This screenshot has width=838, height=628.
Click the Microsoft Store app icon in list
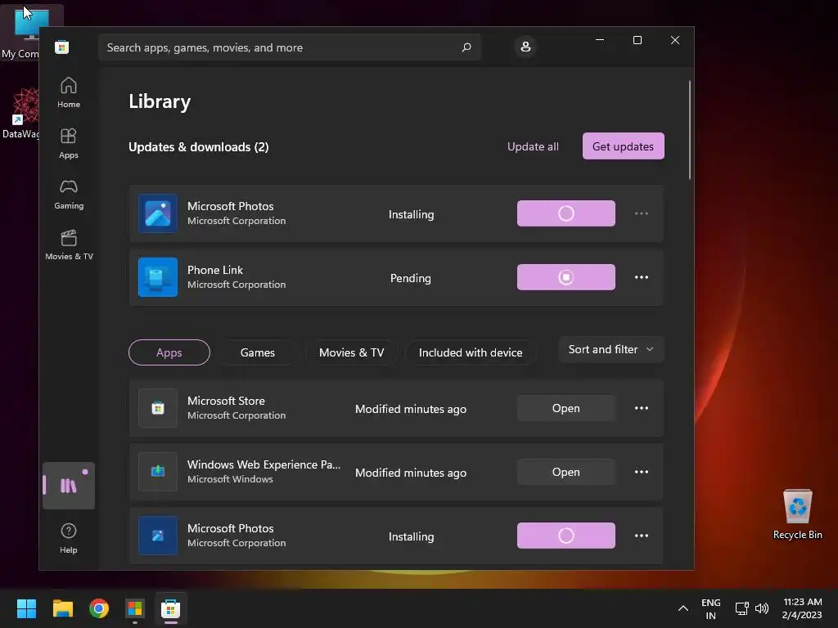click(158, 408)
